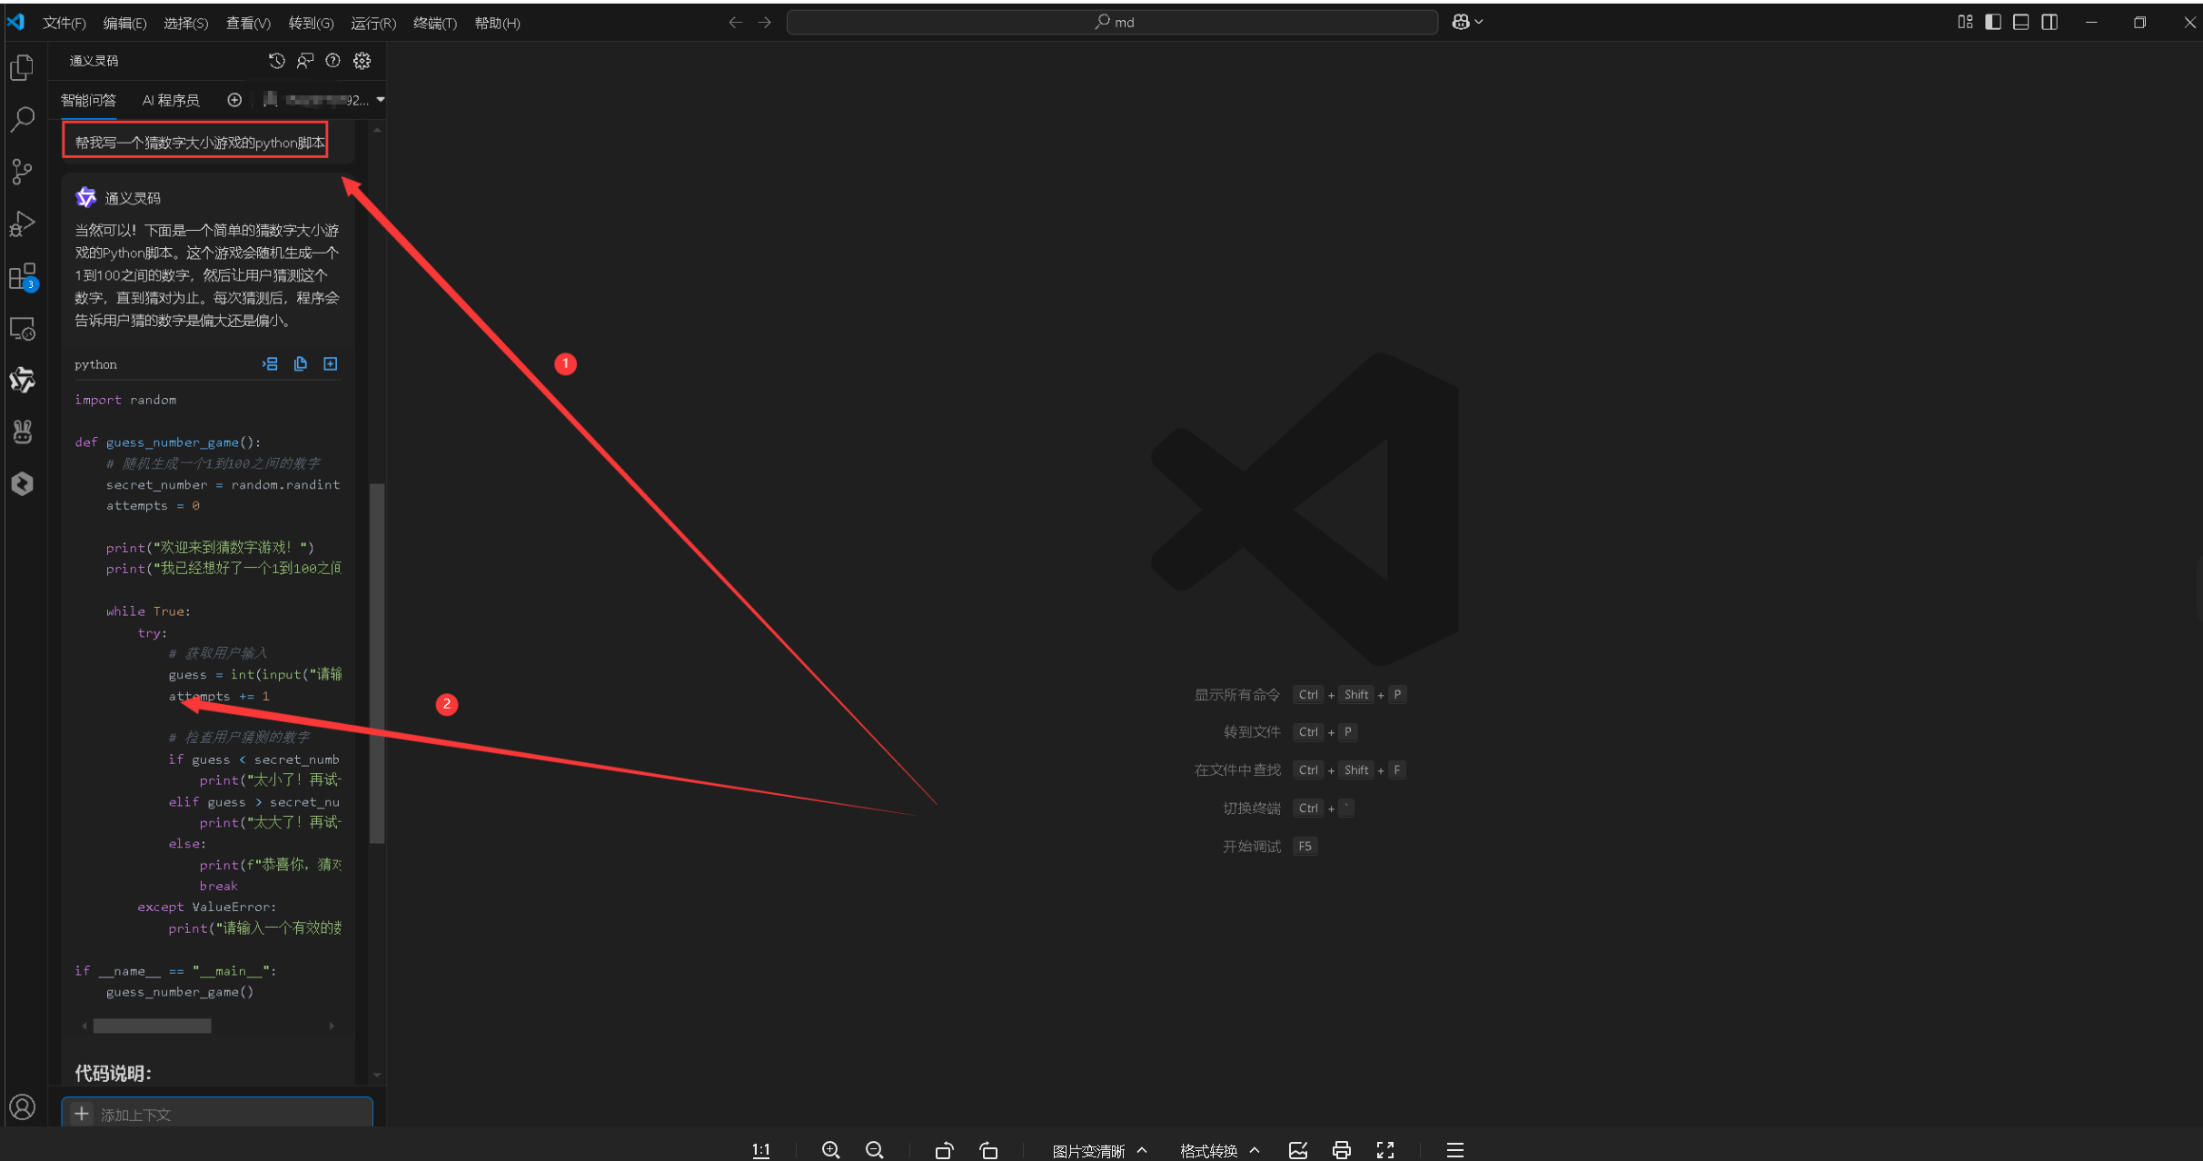Click the 'while True:' code line
The image size is (2203, 1161).
148,611
